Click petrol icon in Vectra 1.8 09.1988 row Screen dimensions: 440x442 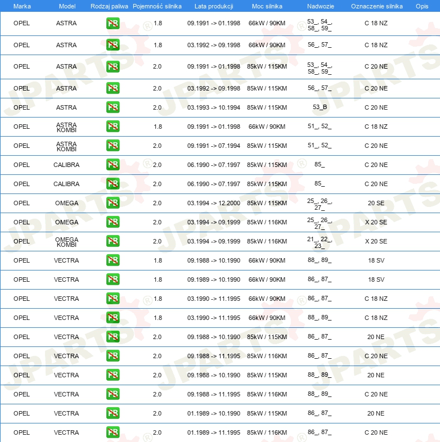pyautogui.click(x=113, y=260)
